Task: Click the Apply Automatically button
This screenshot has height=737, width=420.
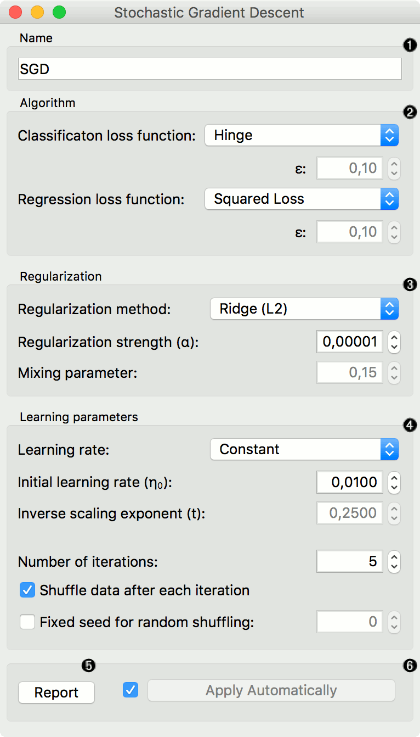Action: [x=271, y=690]
